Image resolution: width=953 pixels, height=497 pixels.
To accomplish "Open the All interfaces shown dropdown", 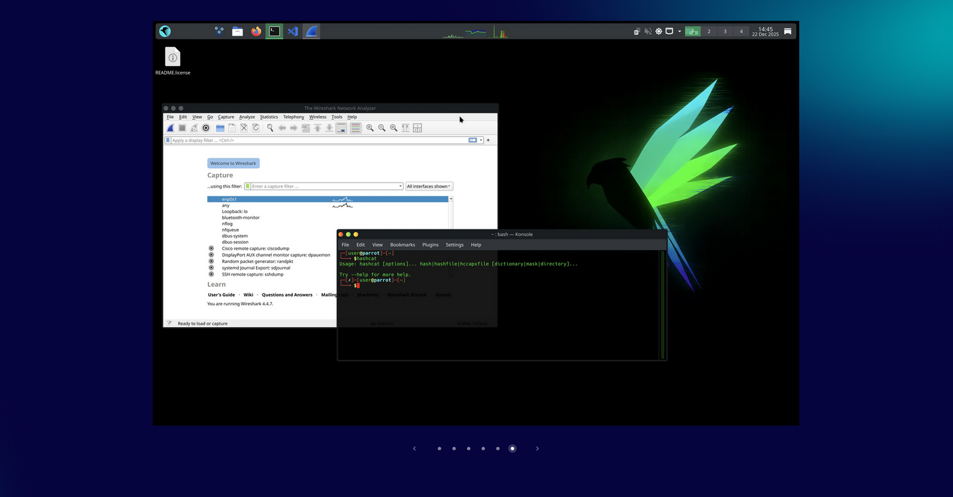I will (x=429, y=187).
